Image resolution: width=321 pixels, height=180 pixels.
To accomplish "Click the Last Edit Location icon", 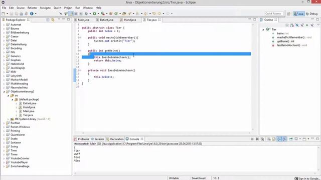I will (154, 13).
